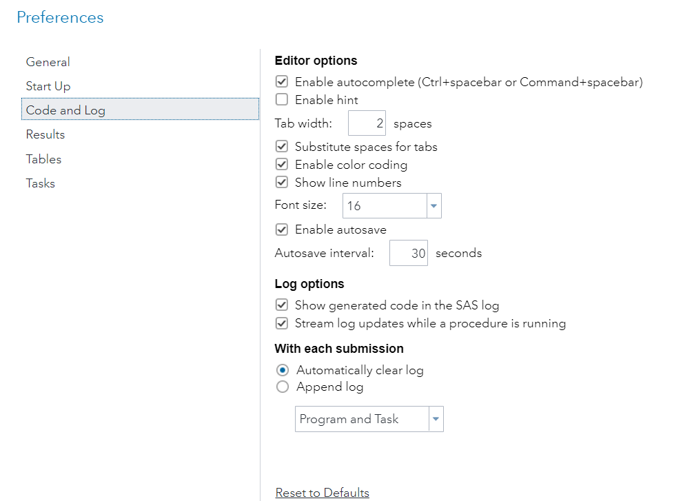The width and height of the screenshot is (683, 501).
Task: Switch to Start Up preferences
Action: (x=48, y=86)
